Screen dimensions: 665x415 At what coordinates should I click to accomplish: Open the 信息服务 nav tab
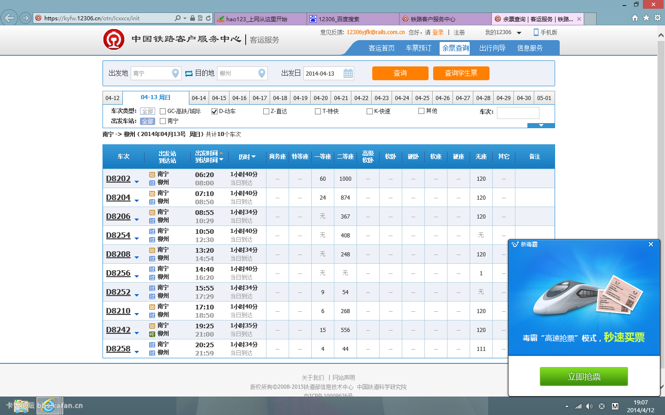[530, 48]
